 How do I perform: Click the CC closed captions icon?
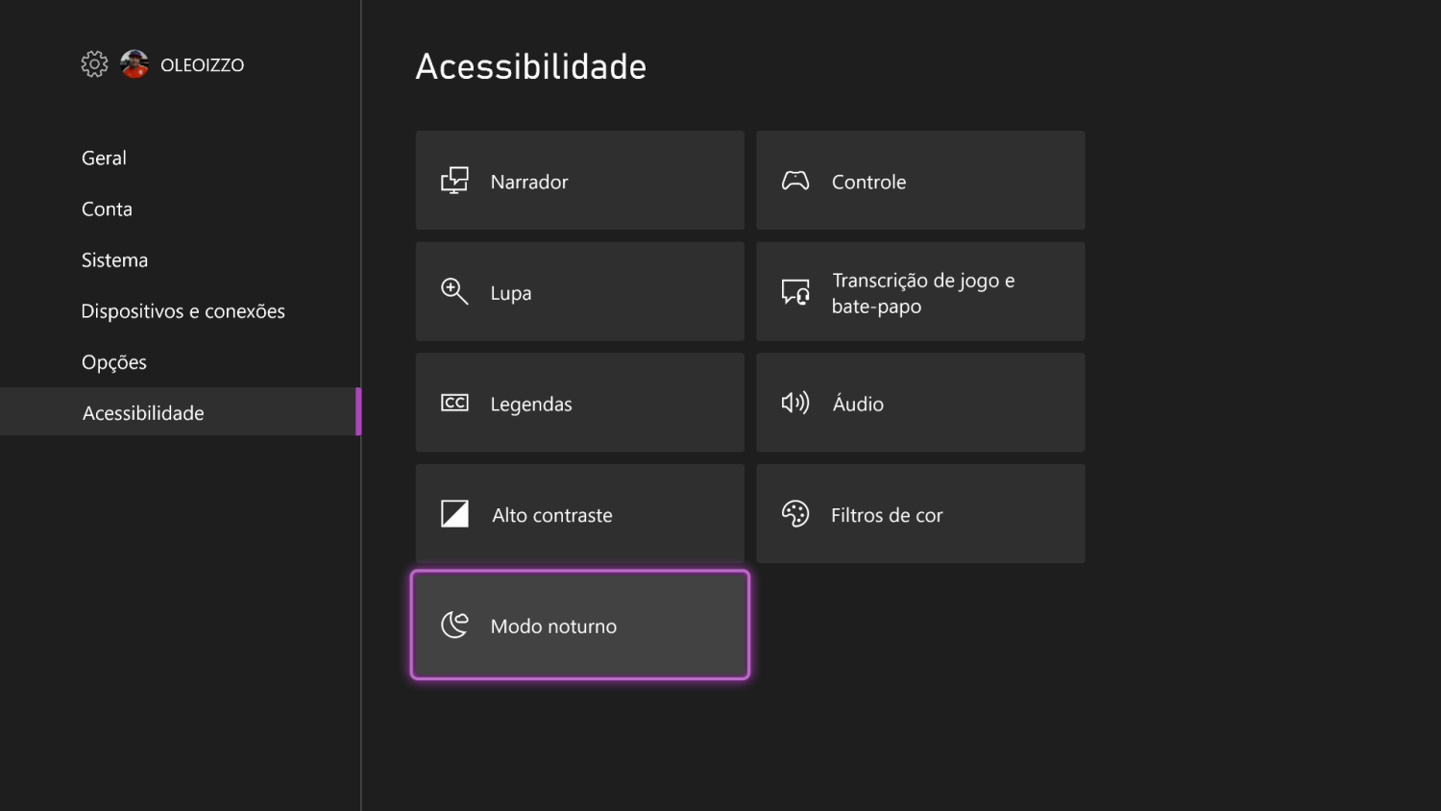coord(454,403)
